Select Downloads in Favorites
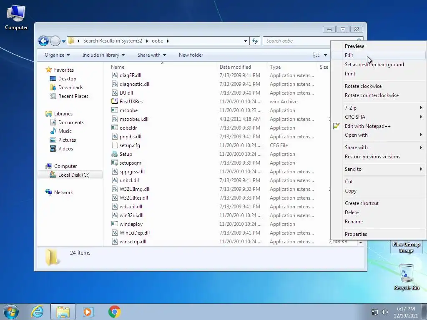This screenshot has width=427, height=320. [70, 87]
